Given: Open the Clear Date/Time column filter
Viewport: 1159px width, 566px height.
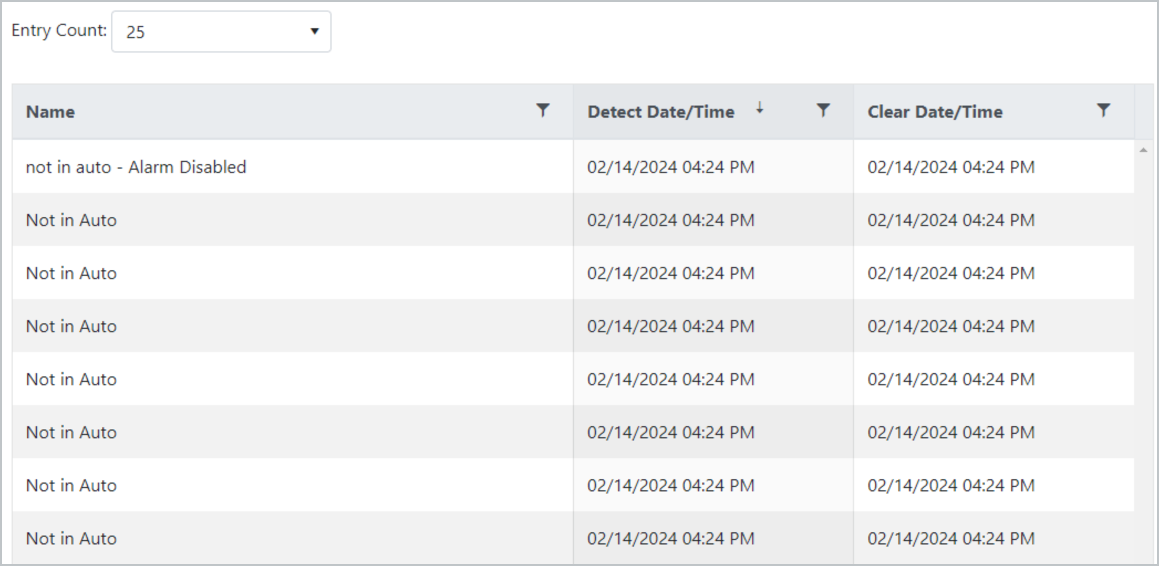Looking at the screenshot, I should [x=1103, y=111].
